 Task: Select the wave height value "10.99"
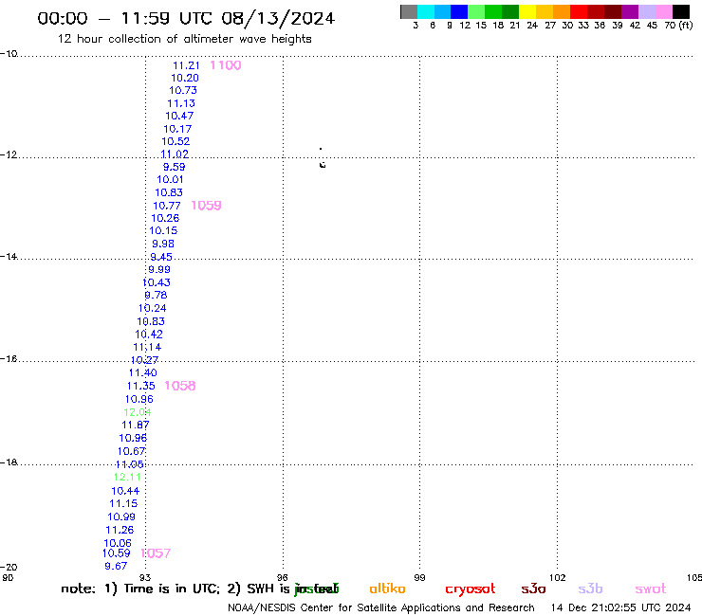click(121, 516)
